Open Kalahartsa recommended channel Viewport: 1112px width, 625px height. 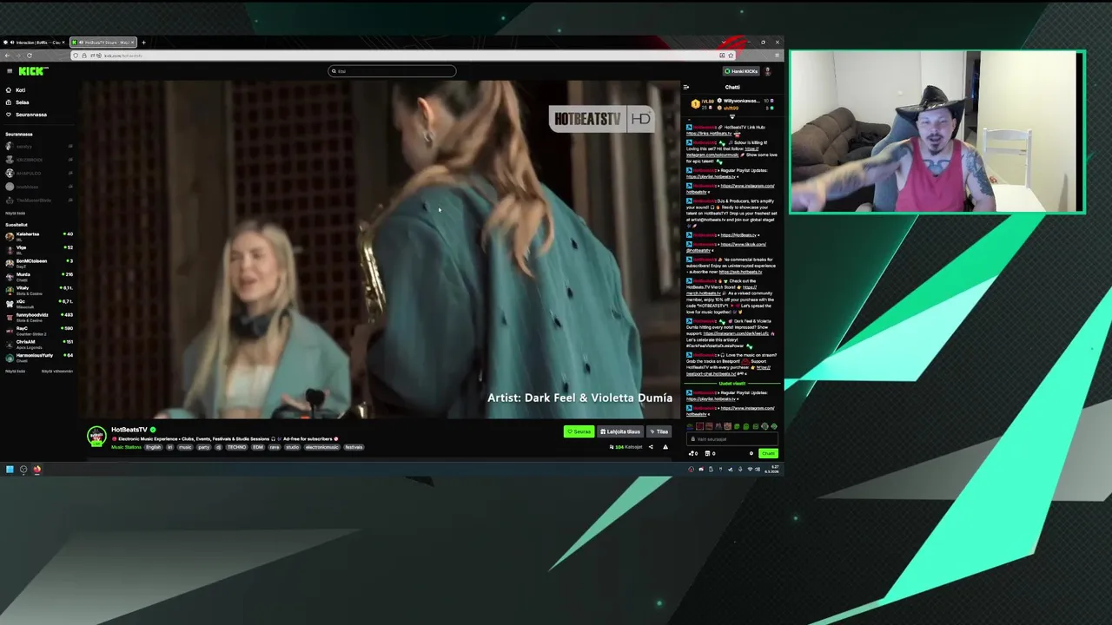[x=39, y=235]
